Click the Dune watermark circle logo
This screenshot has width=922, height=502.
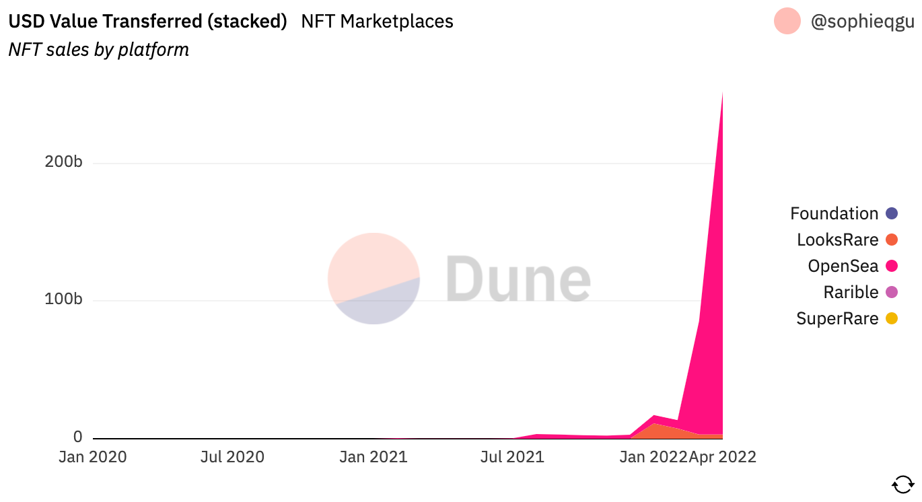tap(374, 279)
